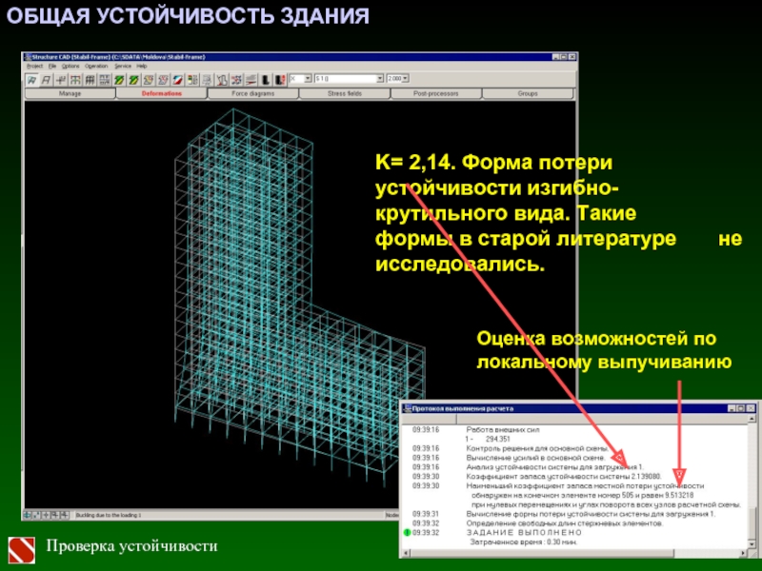Screen dimensions: 762x571
Task: Click the leftmost icon in the Deformations toolbar
Action: [x=33, y=80]
